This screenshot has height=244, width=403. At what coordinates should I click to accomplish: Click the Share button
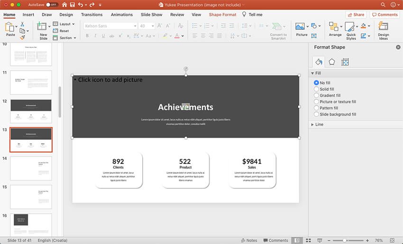point(356,15)
